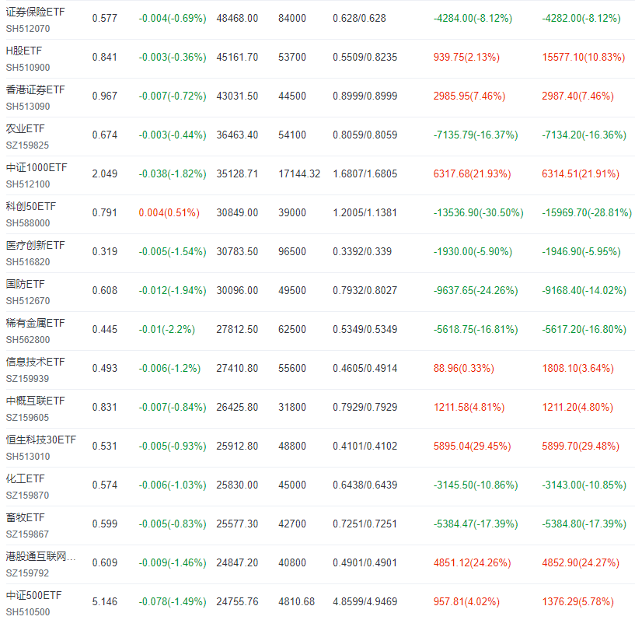Open the 信息技术ETF fund name
Image resolution: width=635 pixels, height=620 pixels.
point(35,363)
